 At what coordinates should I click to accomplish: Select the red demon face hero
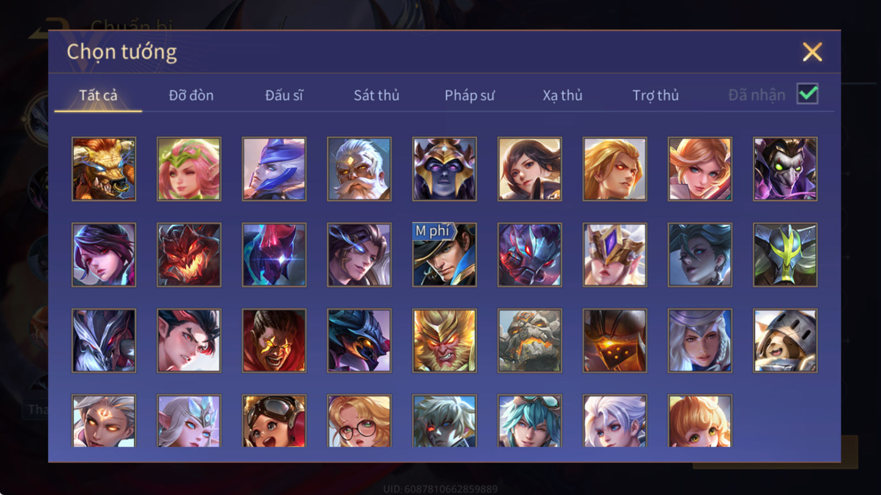[189, 255]
